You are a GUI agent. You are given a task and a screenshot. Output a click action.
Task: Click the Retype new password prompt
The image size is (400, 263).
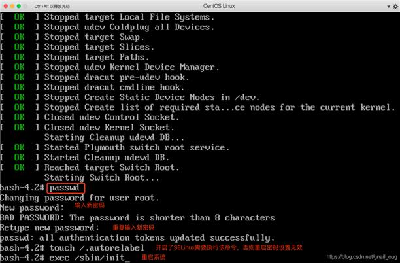50,228
